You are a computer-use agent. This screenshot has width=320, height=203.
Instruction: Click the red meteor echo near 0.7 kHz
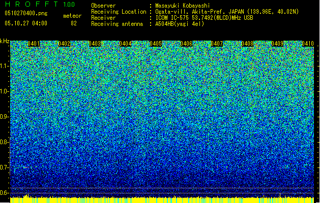point(26,167)
